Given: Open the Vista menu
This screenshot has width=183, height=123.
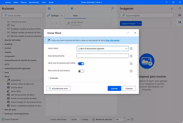Looking at the screenshot, I should [44, 2].
